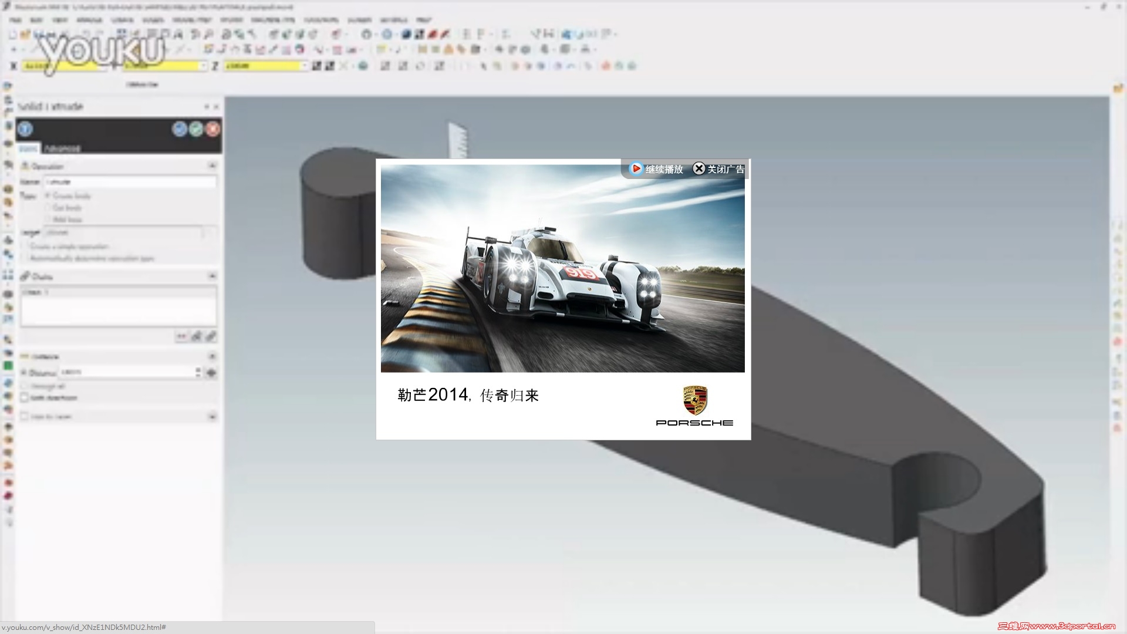The width and height of the screenshot is (1127, 634).
Task: Switch to the Basic tab
Action: [x=28, y=149]
